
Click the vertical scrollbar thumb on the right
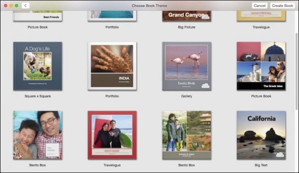click(x=297, y=72)
